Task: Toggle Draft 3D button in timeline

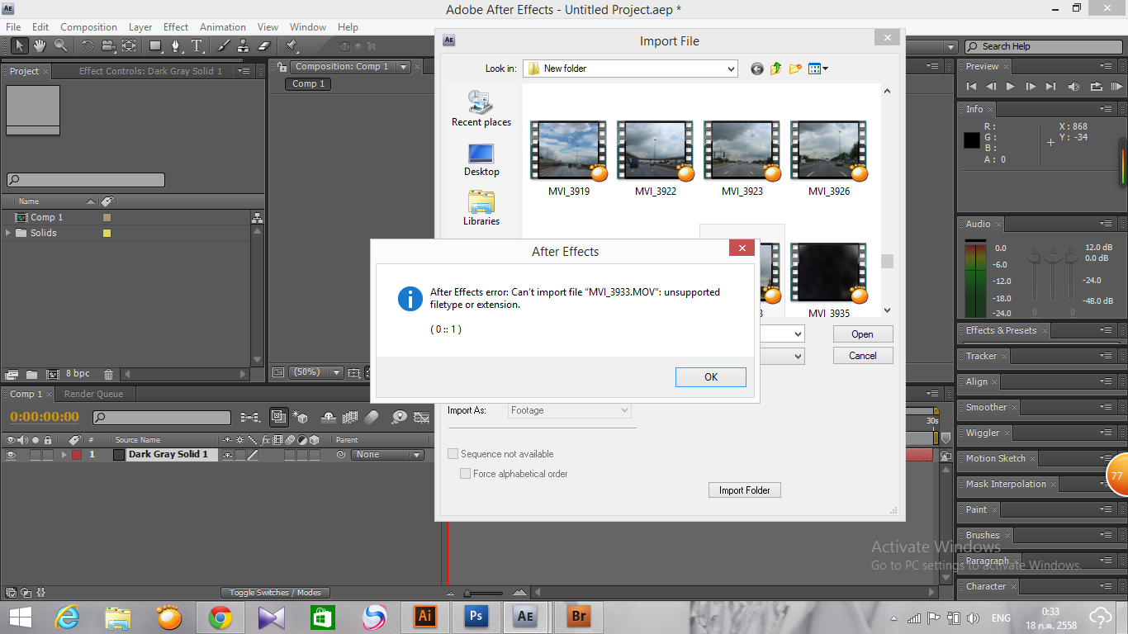Action: (300, 418)
